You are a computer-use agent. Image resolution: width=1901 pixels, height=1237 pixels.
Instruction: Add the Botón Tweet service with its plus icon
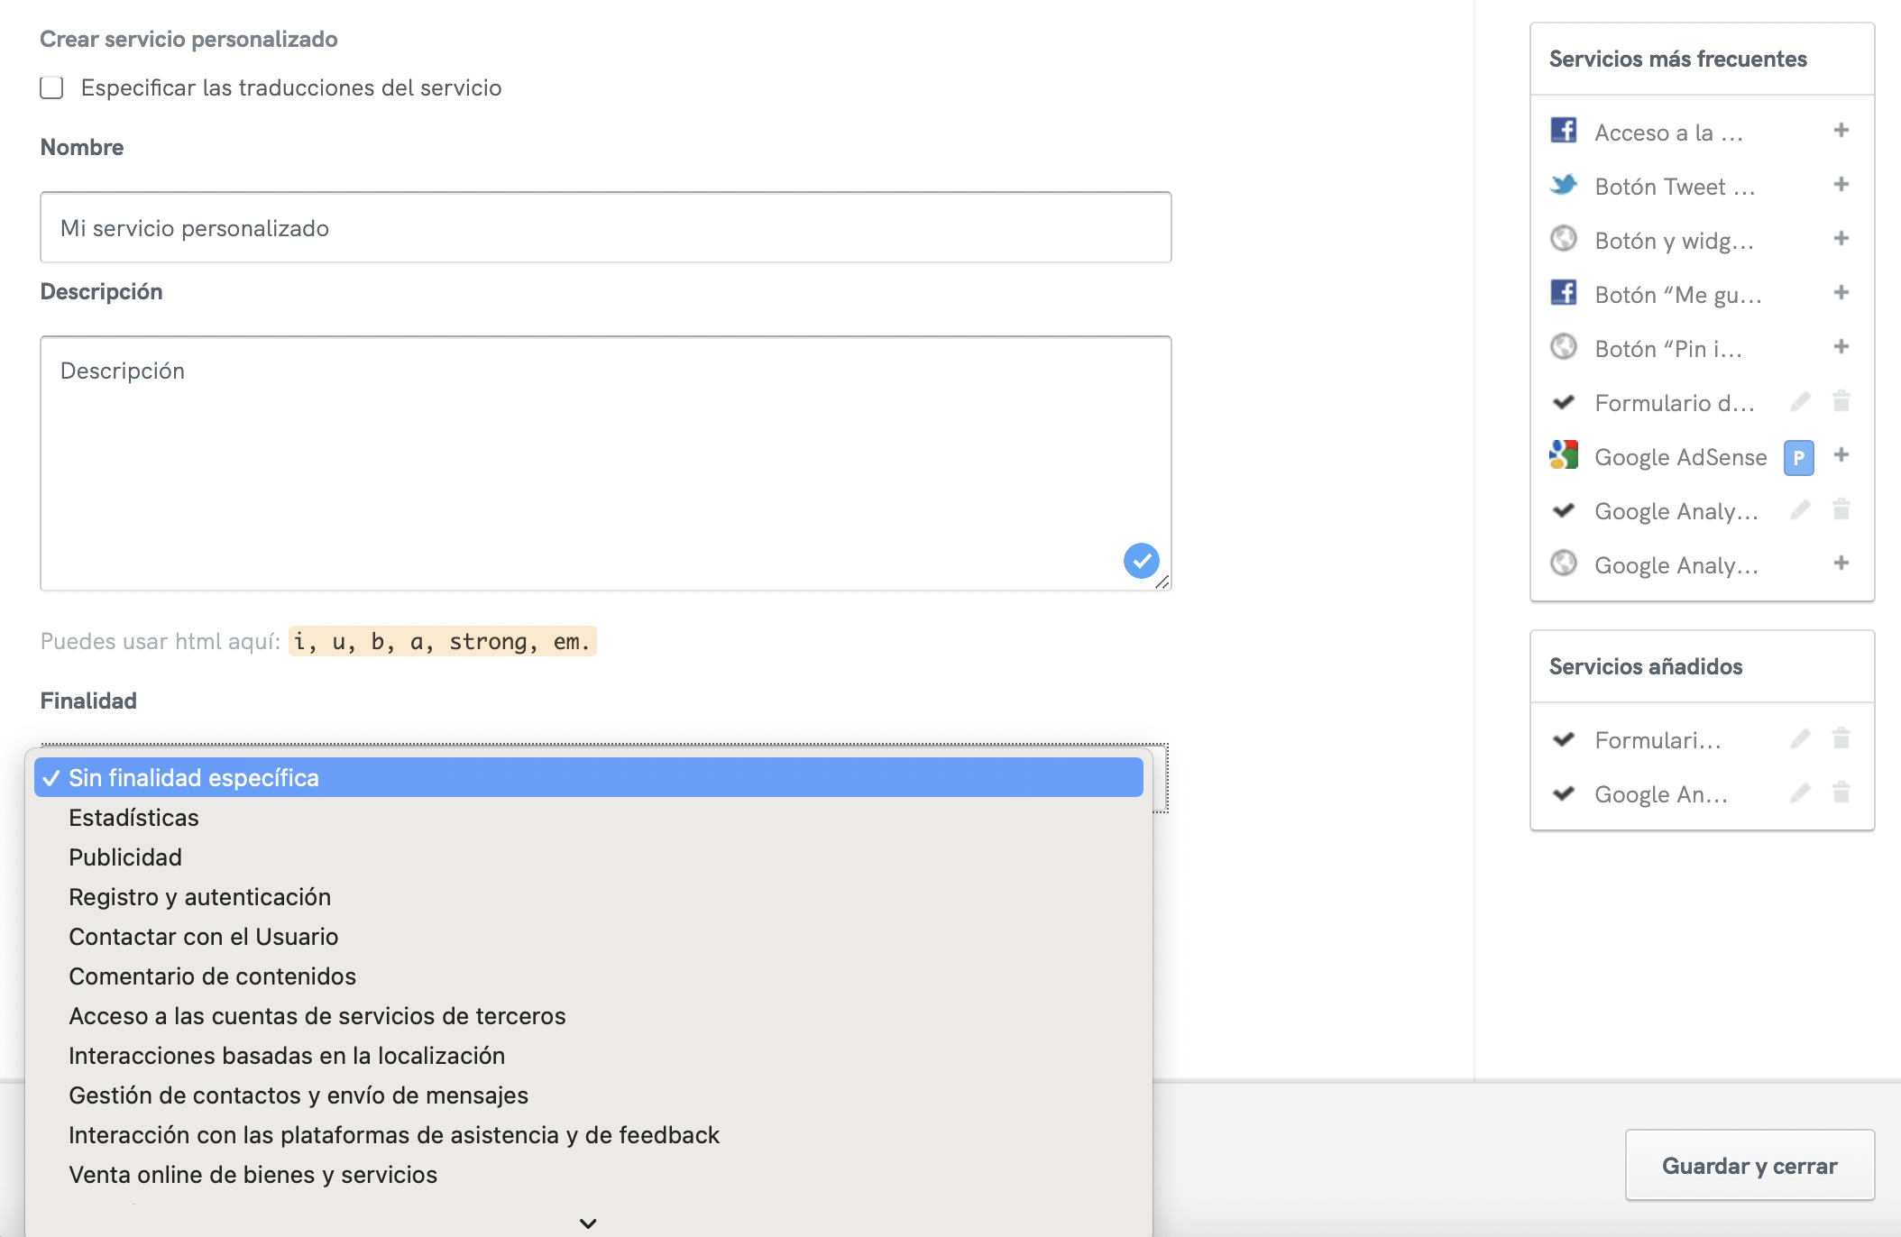1841,185
